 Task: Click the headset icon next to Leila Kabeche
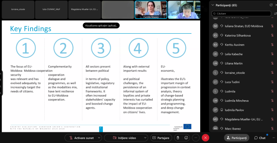222,54
